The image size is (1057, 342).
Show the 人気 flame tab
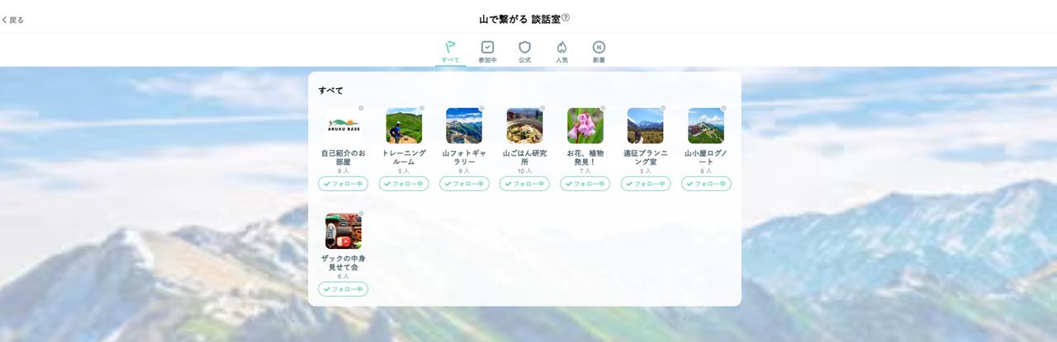click(x=562, y=51)
